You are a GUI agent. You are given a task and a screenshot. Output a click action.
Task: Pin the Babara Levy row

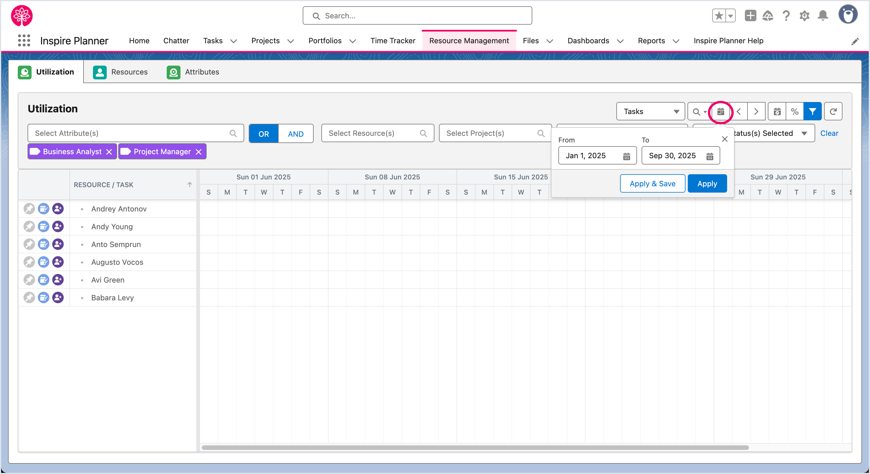(x=29, y=297)
